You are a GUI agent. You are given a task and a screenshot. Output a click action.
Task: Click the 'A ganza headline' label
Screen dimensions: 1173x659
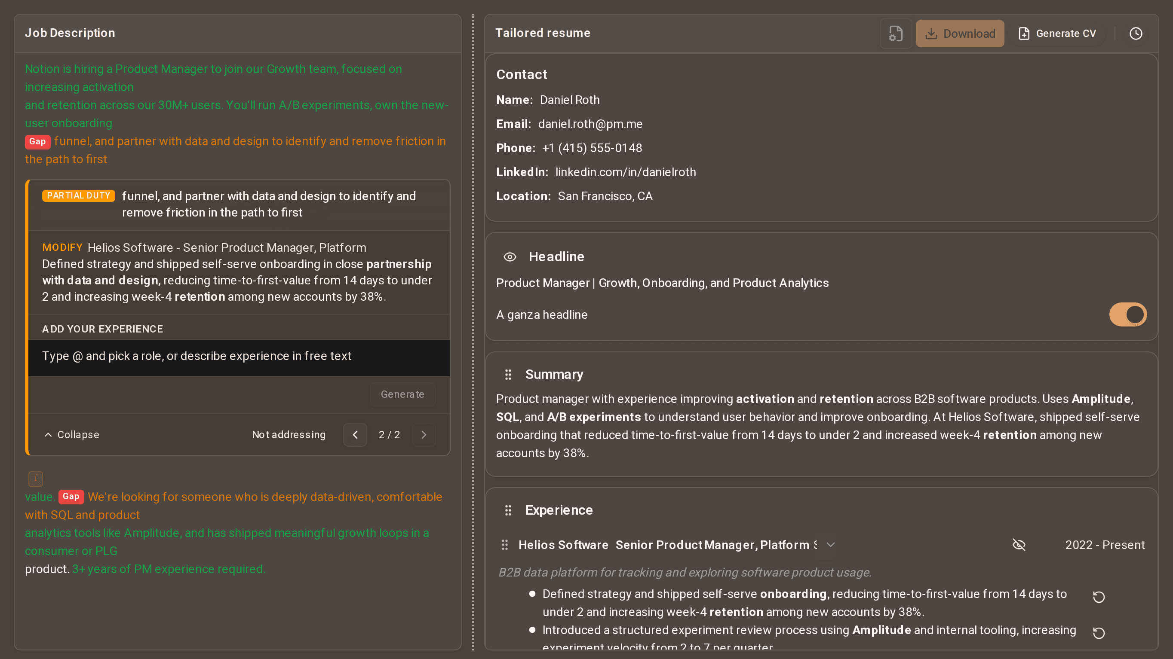541,315
